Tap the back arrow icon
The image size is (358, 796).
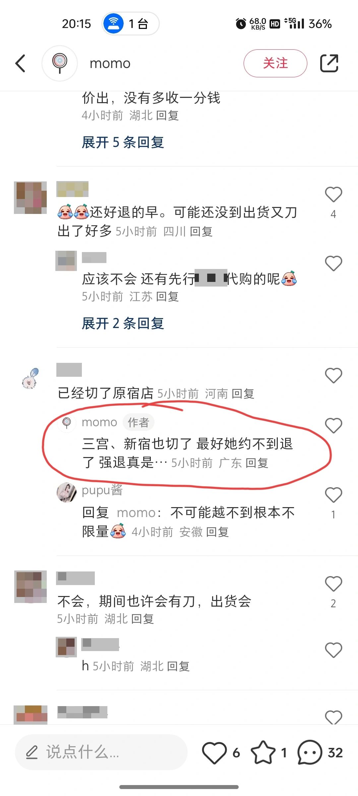[x=21, y=63]
